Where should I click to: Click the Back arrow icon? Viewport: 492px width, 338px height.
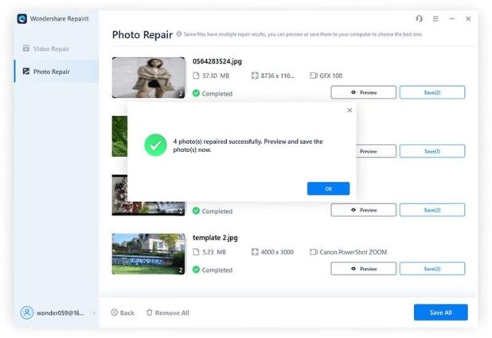115,313
